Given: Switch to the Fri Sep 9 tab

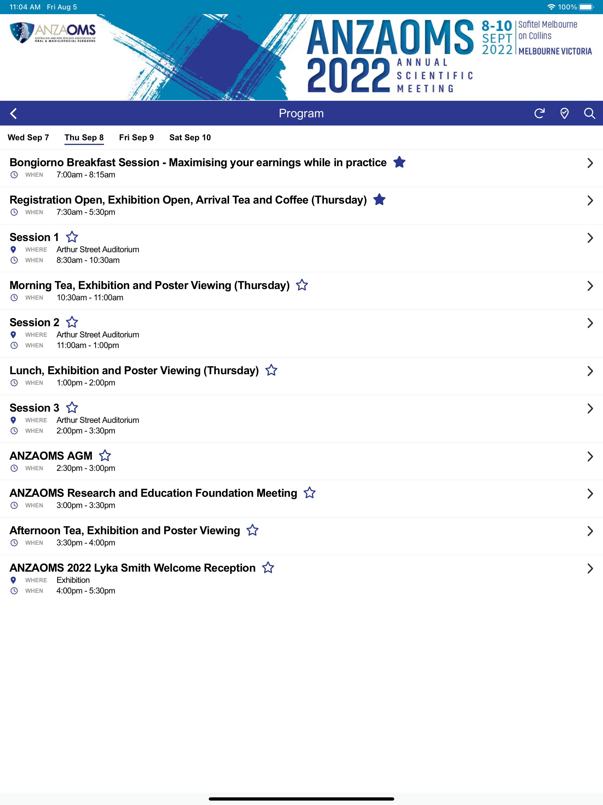Looking at the screenshot, I should pos(136,138).
